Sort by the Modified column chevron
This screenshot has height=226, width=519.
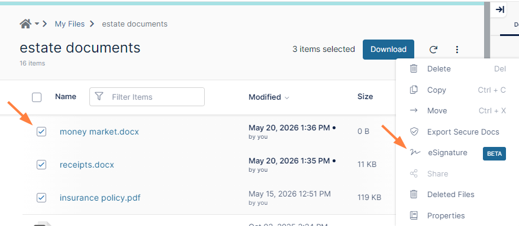tap(287, 98)
